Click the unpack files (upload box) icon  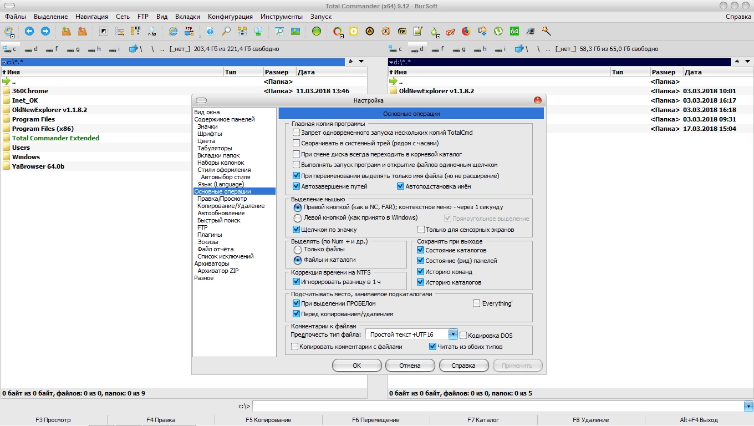tap(82, 31)
